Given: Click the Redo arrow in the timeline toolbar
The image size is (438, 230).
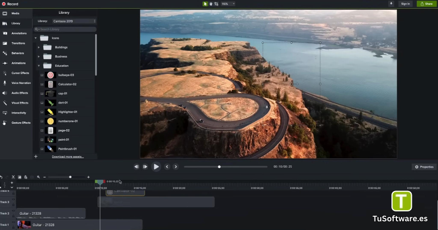Looking at the screenshot, I should click(x=7, y=177).
